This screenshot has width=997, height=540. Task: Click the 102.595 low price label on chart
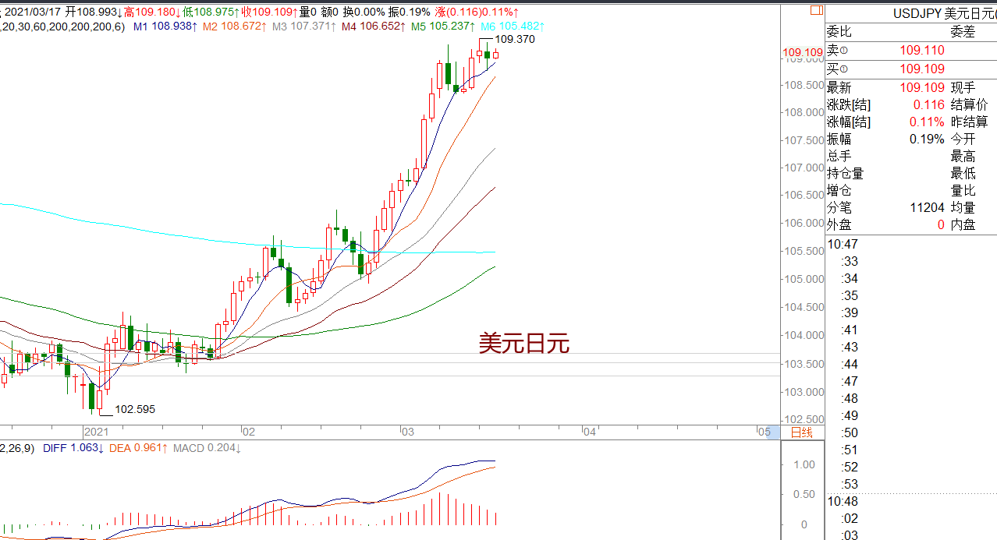[x=135, y=409]
